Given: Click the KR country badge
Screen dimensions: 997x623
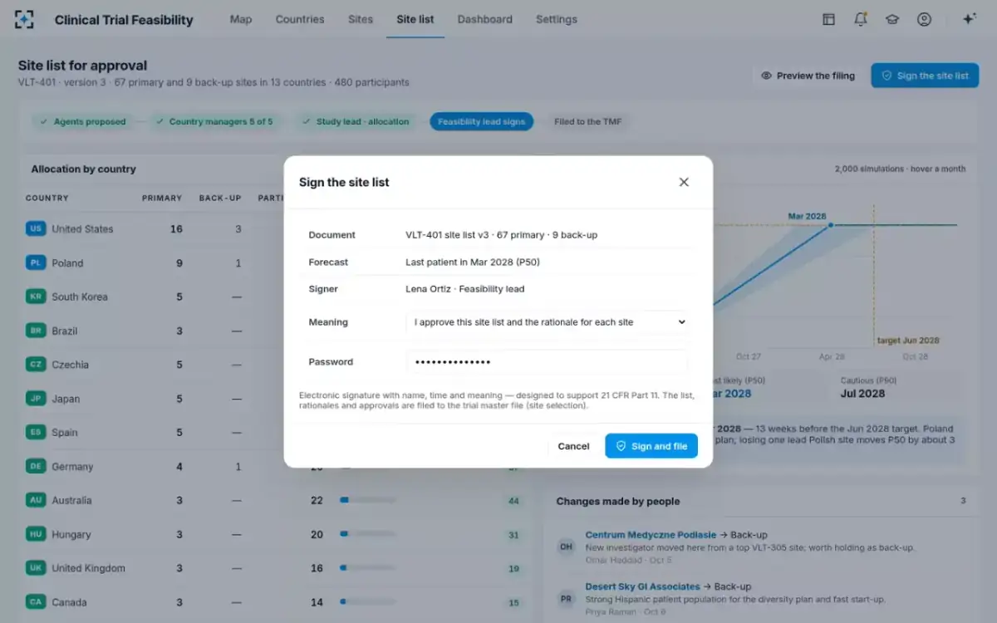Looking at the screenshot, I should 36,297.
